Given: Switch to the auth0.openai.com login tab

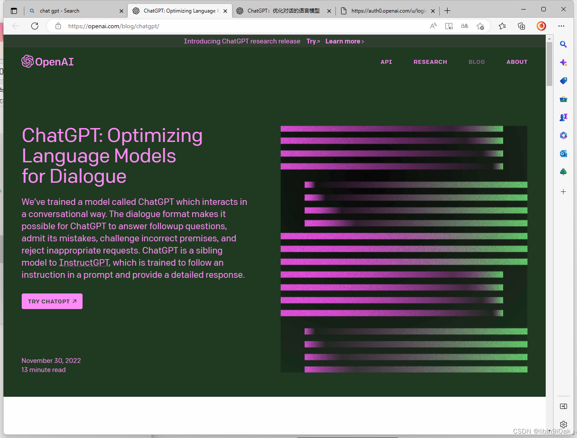Looking at the screenshot, I should click(388, 11).
